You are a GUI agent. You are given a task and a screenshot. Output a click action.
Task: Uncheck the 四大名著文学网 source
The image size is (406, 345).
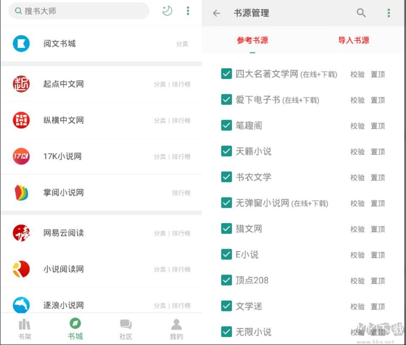click(226, 74)
